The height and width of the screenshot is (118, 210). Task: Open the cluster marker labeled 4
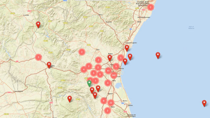(x=84, y=69)
